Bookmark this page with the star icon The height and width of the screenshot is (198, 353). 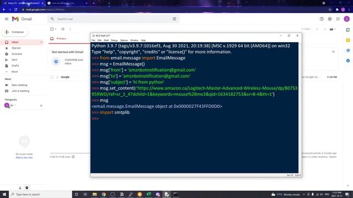[x=330, y=10]
